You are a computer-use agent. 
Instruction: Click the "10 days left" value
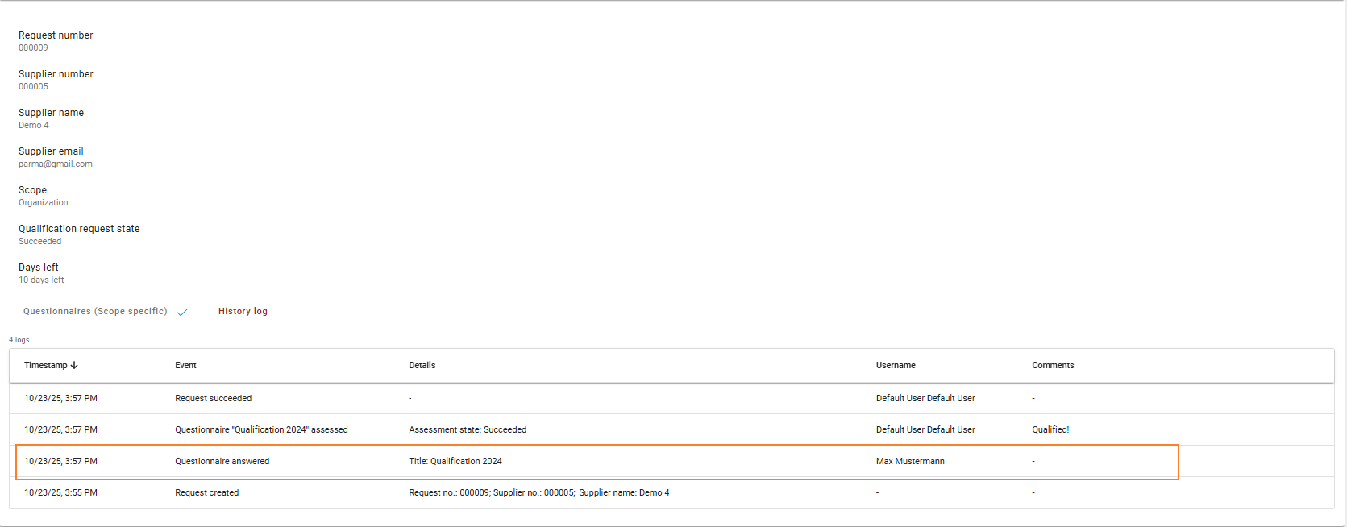click(41, 280)
